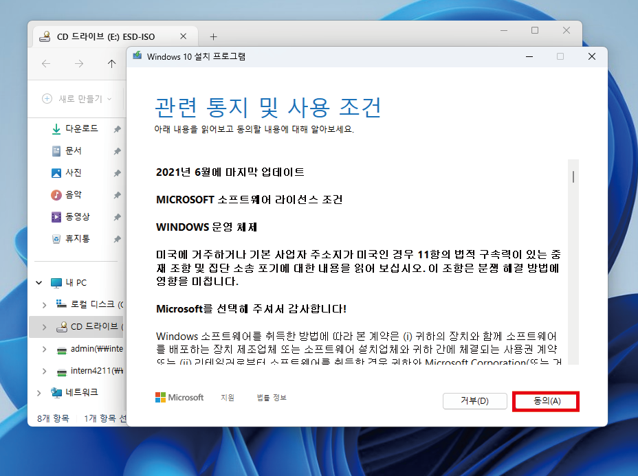This screenshot has width=638, height=476.
Task: Maximize the File Explorer window
Action: coord(535,30)
